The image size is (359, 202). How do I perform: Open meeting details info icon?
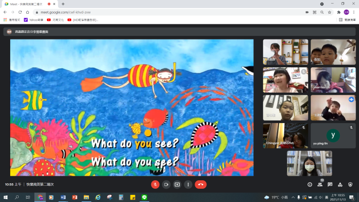(310, 185)
